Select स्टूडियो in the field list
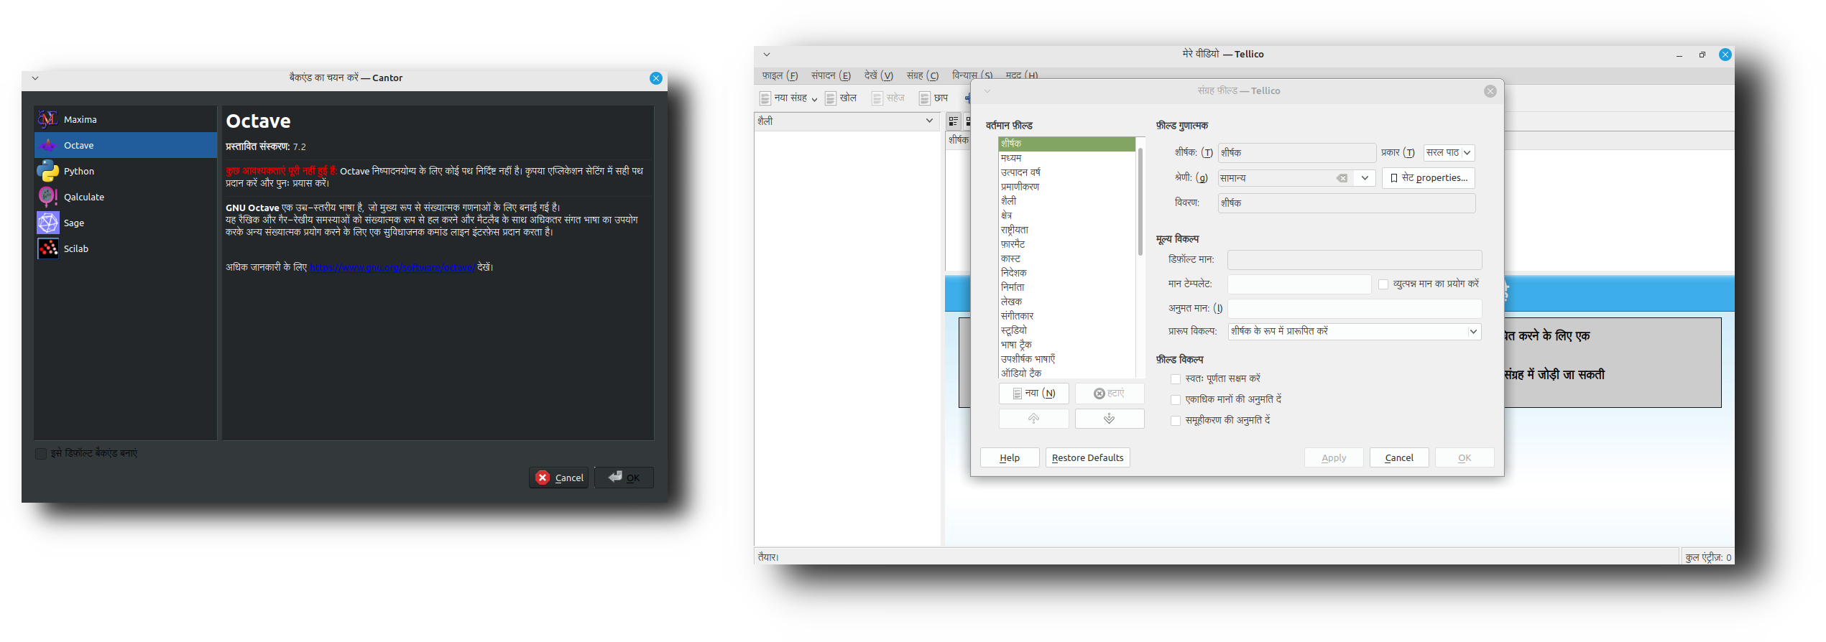This screenshot has width=1826, height=642. click(x=1067, y=330)
